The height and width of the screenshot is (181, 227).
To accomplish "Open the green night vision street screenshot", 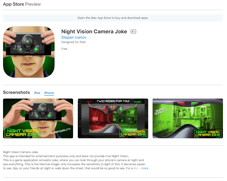I will pos(188,118).
